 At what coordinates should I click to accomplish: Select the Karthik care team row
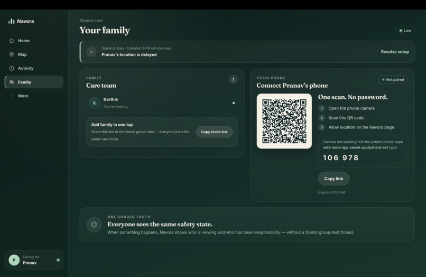click(x=162, y=103)
